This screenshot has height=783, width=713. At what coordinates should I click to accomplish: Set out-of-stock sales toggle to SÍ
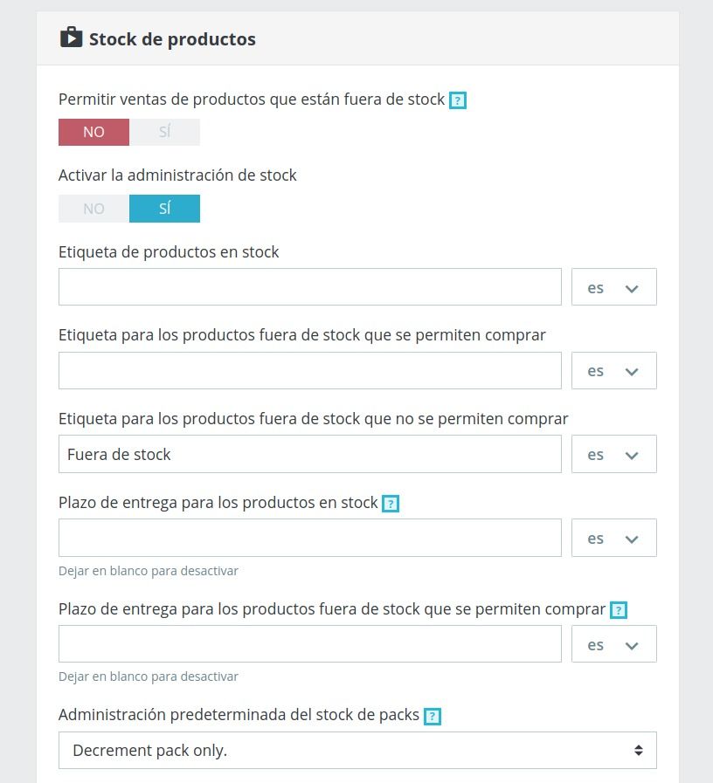click(x=164, y=133)
